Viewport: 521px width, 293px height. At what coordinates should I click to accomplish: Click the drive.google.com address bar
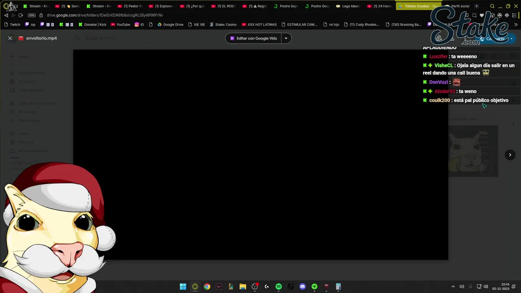coord(105,15)
